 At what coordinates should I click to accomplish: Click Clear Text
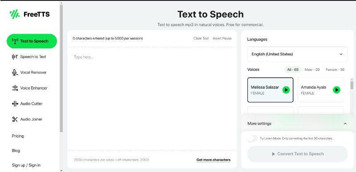201,39
